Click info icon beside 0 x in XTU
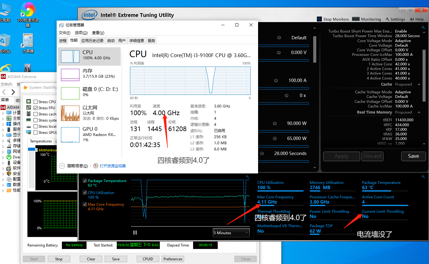Screen dimensions: 429x264 point(287,95)
